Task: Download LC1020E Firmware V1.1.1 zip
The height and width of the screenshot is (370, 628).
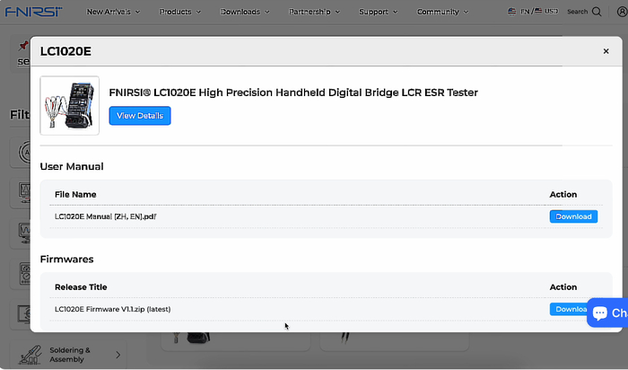Action: 569,309
